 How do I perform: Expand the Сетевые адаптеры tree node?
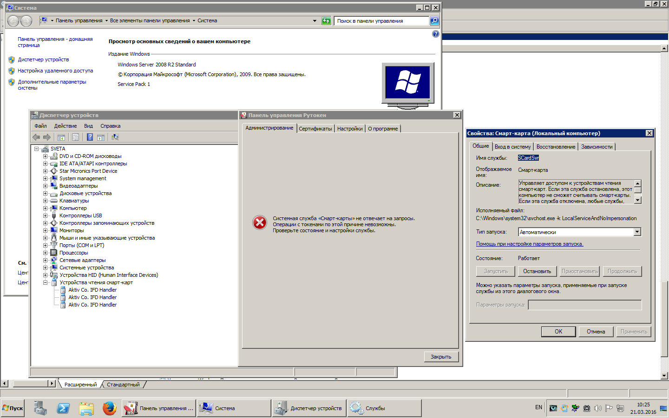pos(46,260)
